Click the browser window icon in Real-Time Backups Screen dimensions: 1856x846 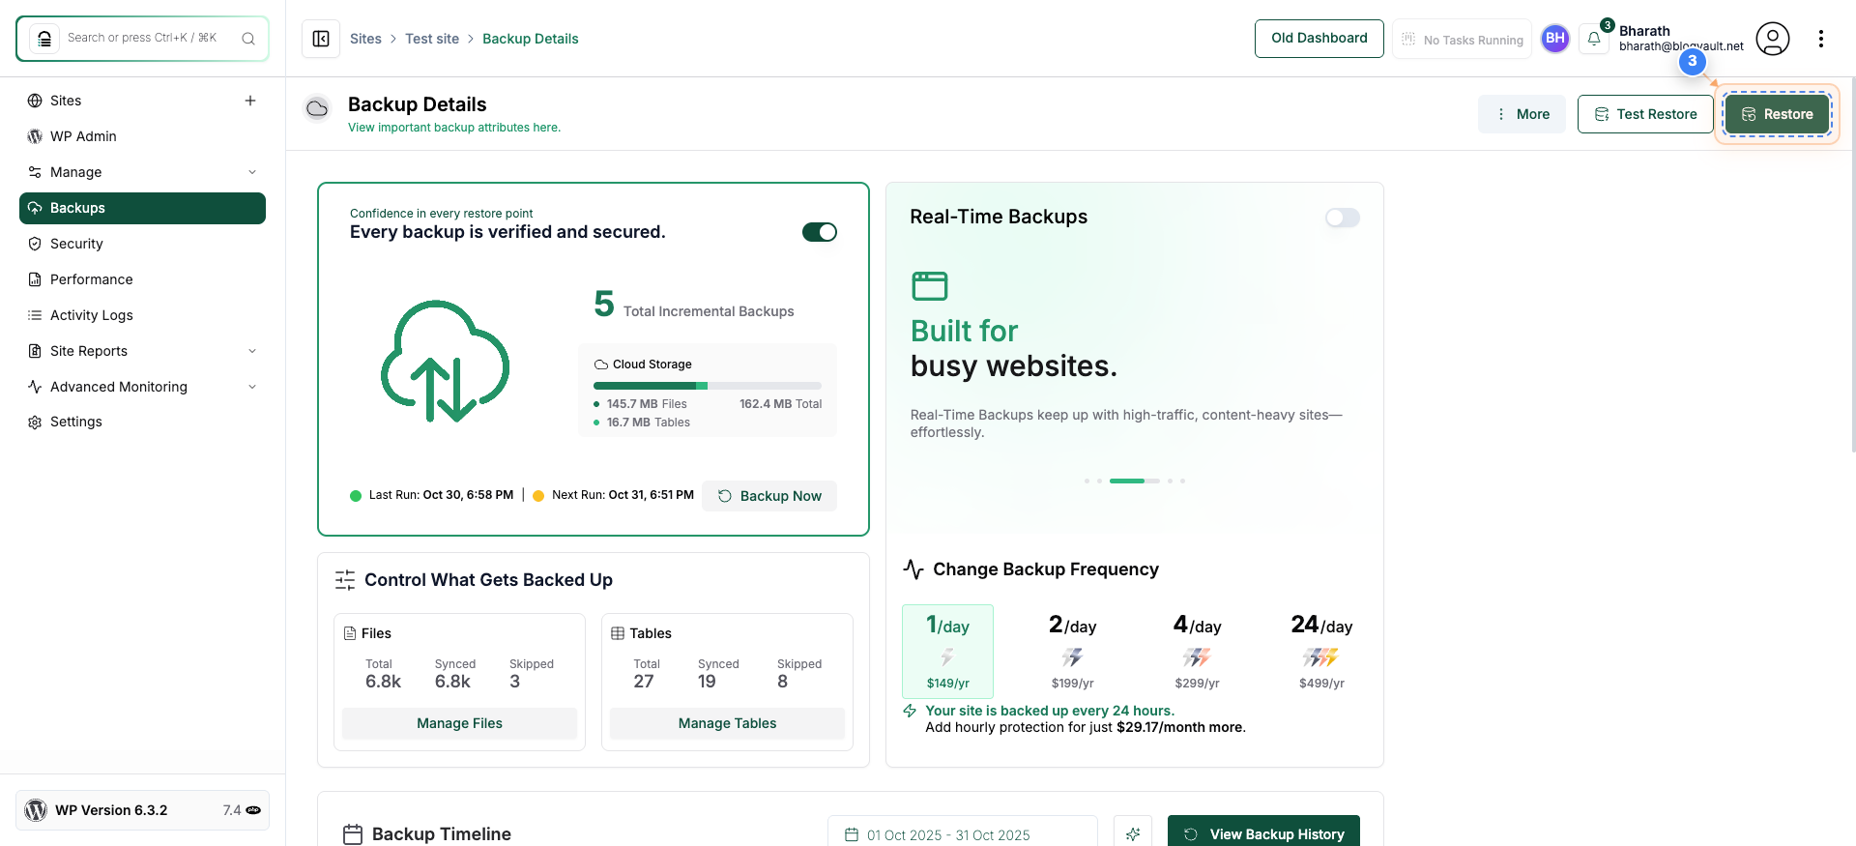930,286
